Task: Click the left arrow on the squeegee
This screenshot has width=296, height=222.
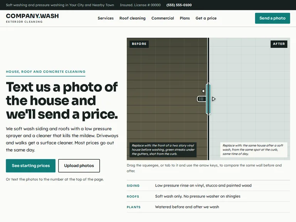Action: click(x=203, y=91)
